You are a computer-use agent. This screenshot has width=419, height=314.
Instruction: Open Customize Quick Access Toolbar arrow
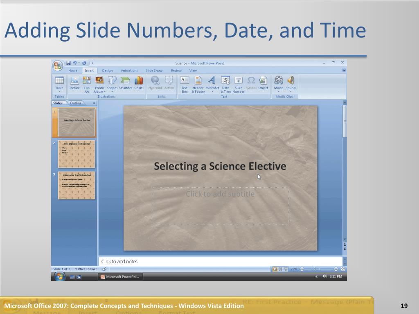click(x=92, y=63)
